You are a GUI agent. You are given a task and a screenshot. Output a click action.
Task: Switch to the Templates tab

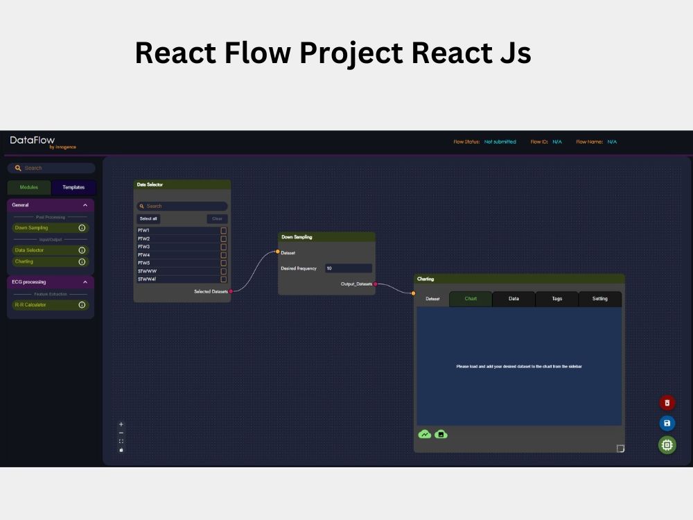[73, 187]
